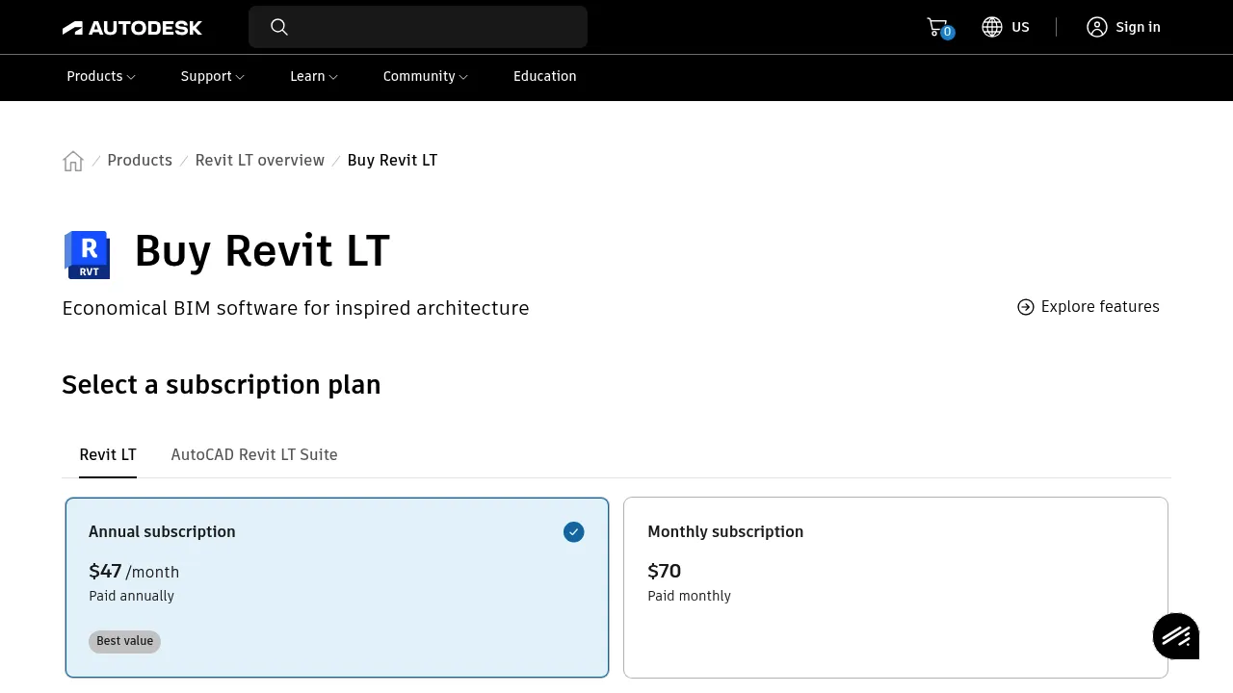
Task: Expand the Products menu
Action: (x=101, y=77)
